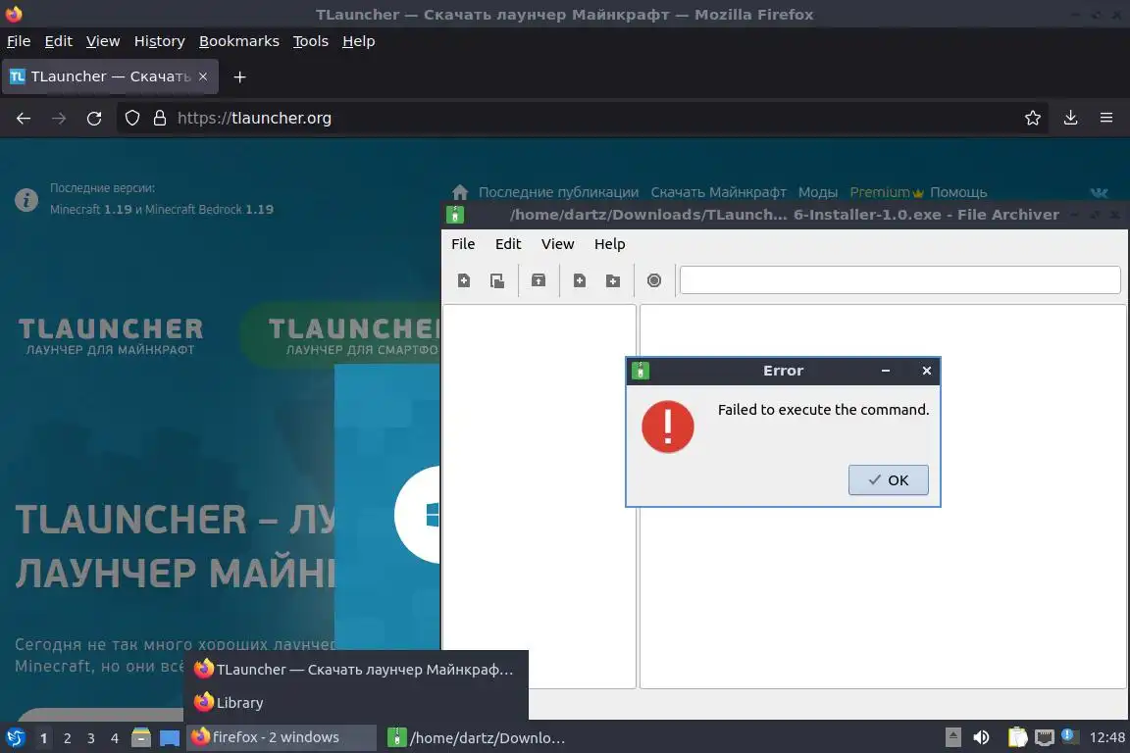Click New Archive icon in archiver toolbar
Viewport: 1130px width, 753px height.
click(464, 280)
